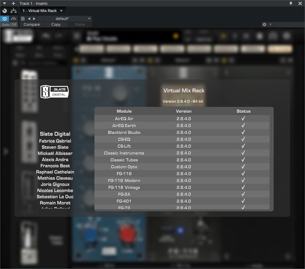This screenshot has width=305, height=269.
Task: Click the Module column header
Action: pos(124,111)
